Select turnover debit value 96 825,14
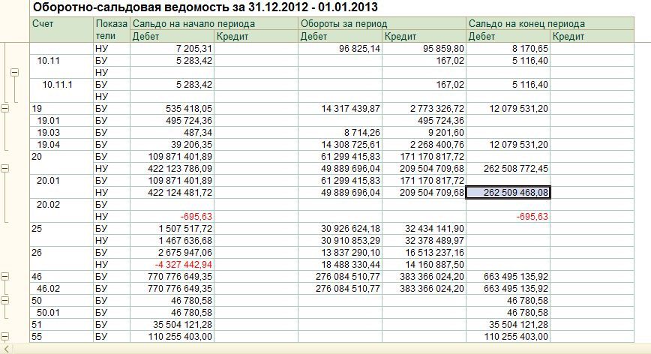Viewport: 651px width, 354px height. point(359,49)
